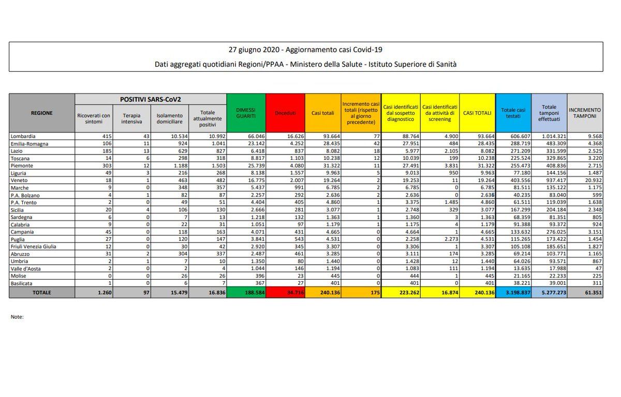Select the REGIONE column header
Image resolution: width=621 pixels, height=397 pixels.
point(42,113)
